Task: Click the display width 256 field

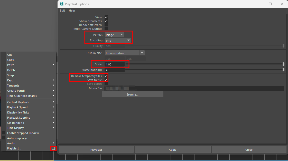Action: point(115,59)
